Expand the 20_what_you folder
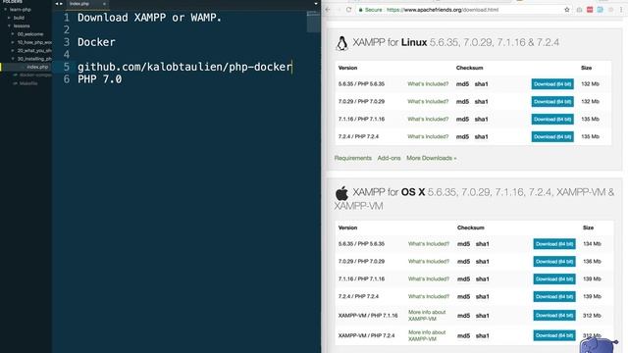The width and height of the screenshot is (628, 353). coord(13,50)
